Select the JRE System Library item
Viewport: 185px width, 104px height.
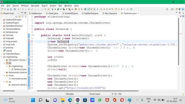click(17, 60)
